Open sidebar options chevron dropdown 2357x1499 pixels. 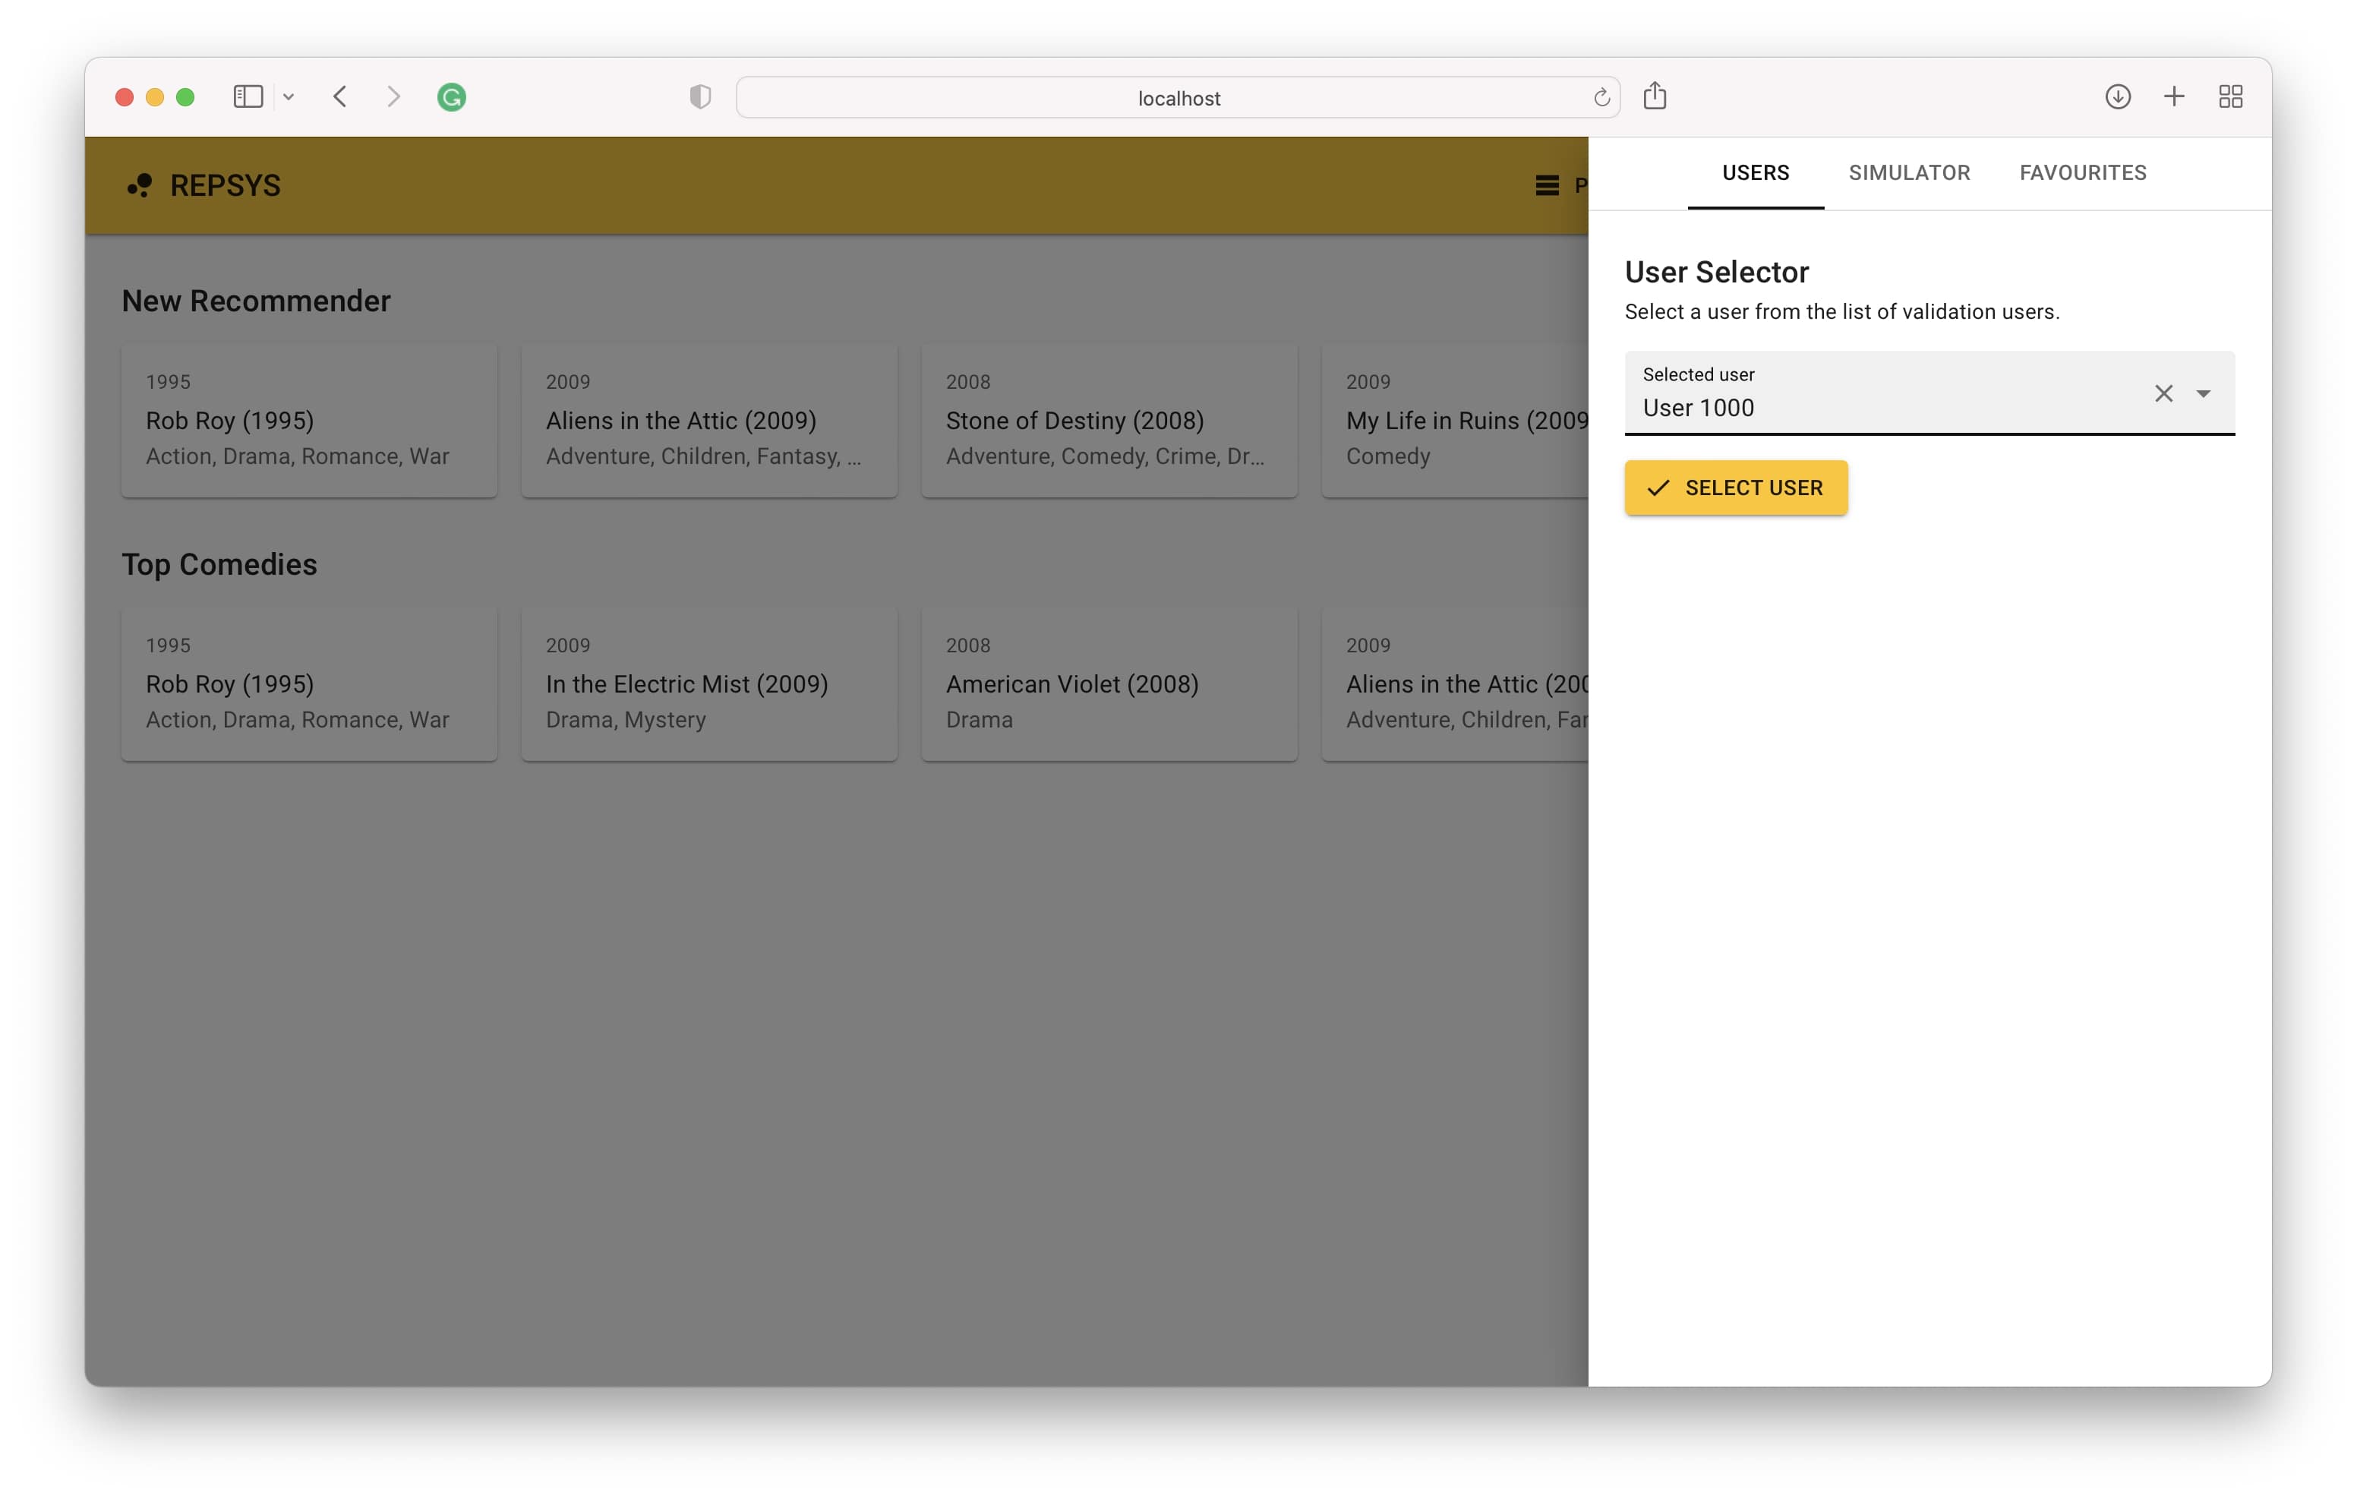[x=289, y=97]
